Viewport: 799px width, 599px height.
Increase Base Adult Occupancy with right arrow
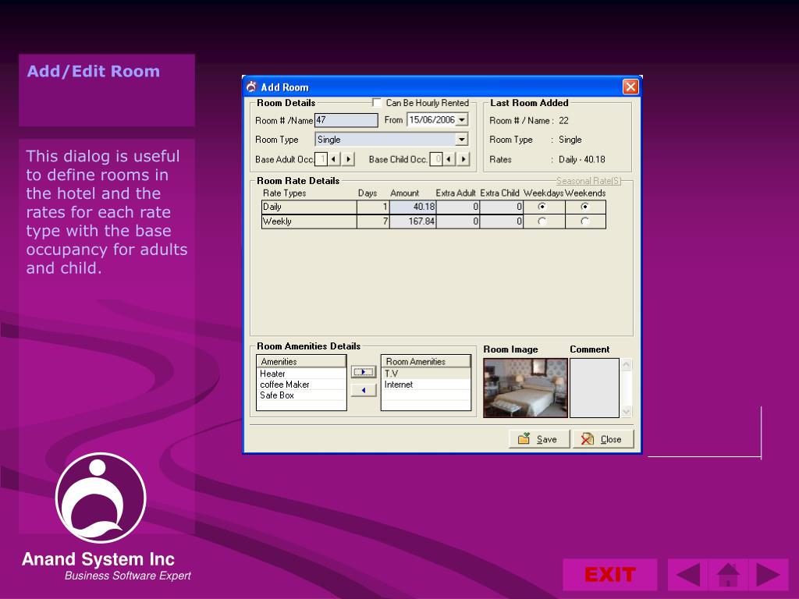(347, 159)
